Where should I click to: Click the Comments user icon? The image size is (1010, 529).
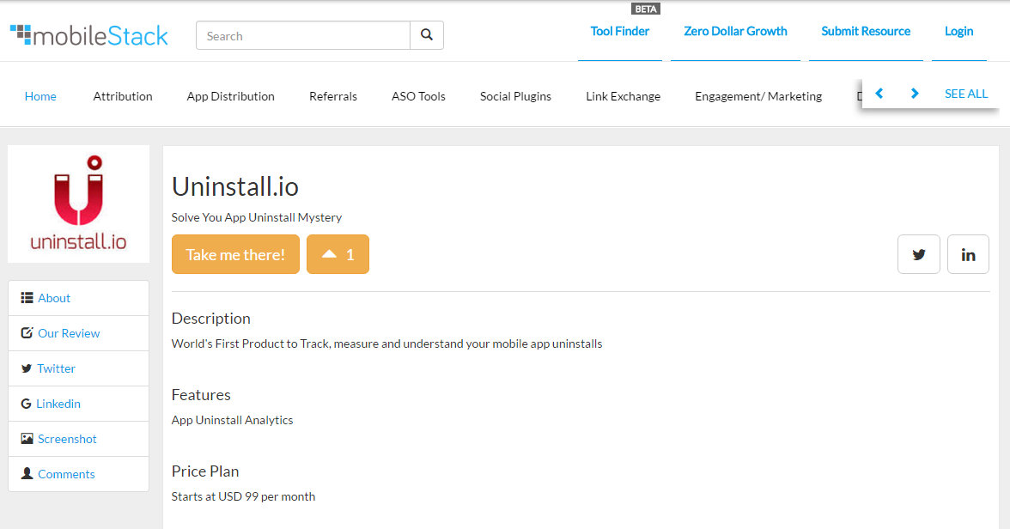coord(27,473)
